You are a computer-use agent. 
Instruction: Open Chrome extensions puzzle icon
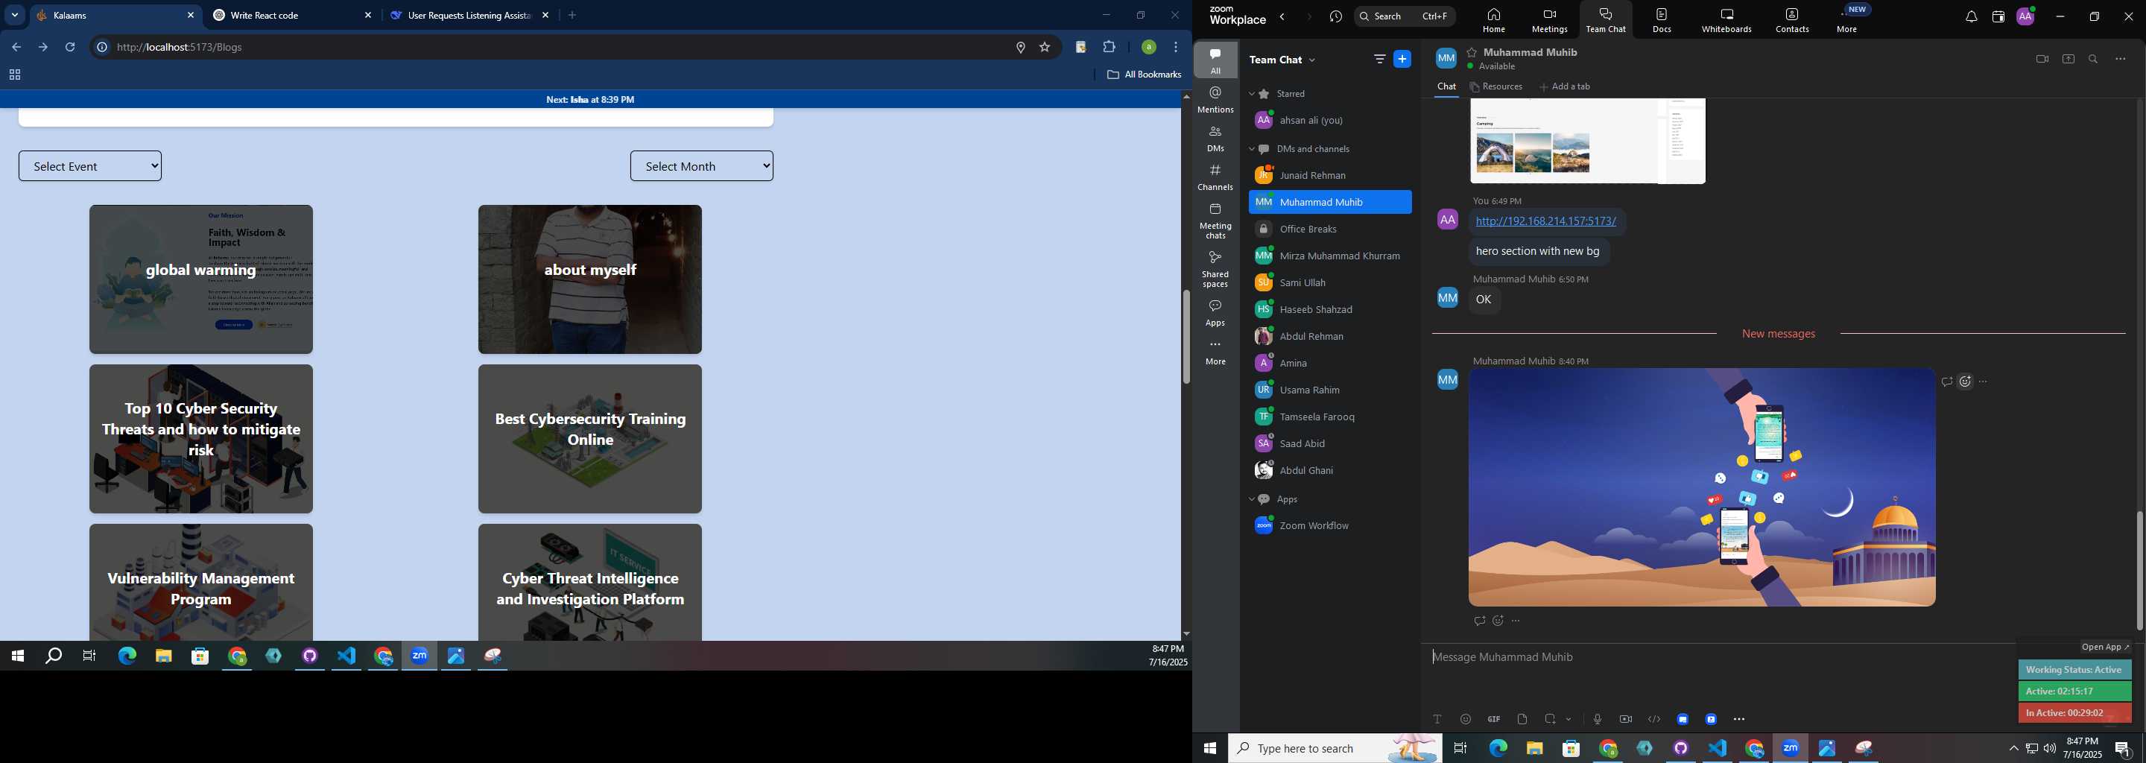(x=1110, y=48)
